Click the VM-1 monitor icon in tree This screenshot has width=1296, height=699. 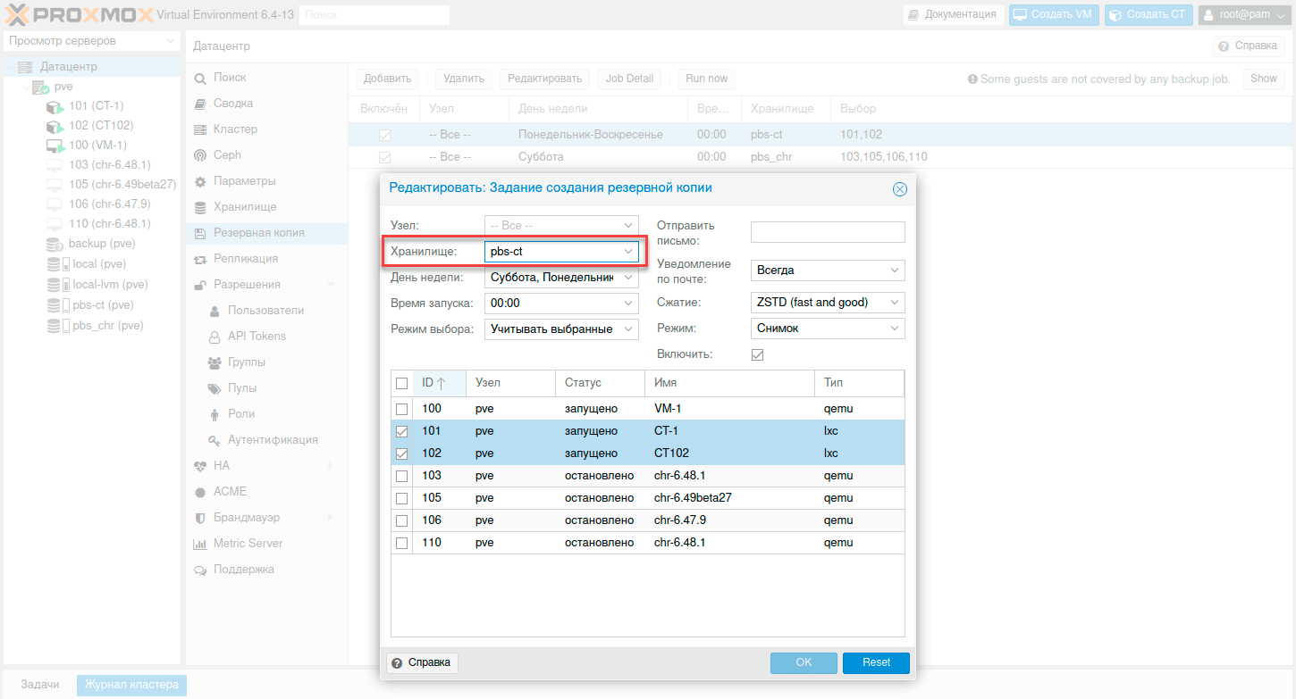55,146
